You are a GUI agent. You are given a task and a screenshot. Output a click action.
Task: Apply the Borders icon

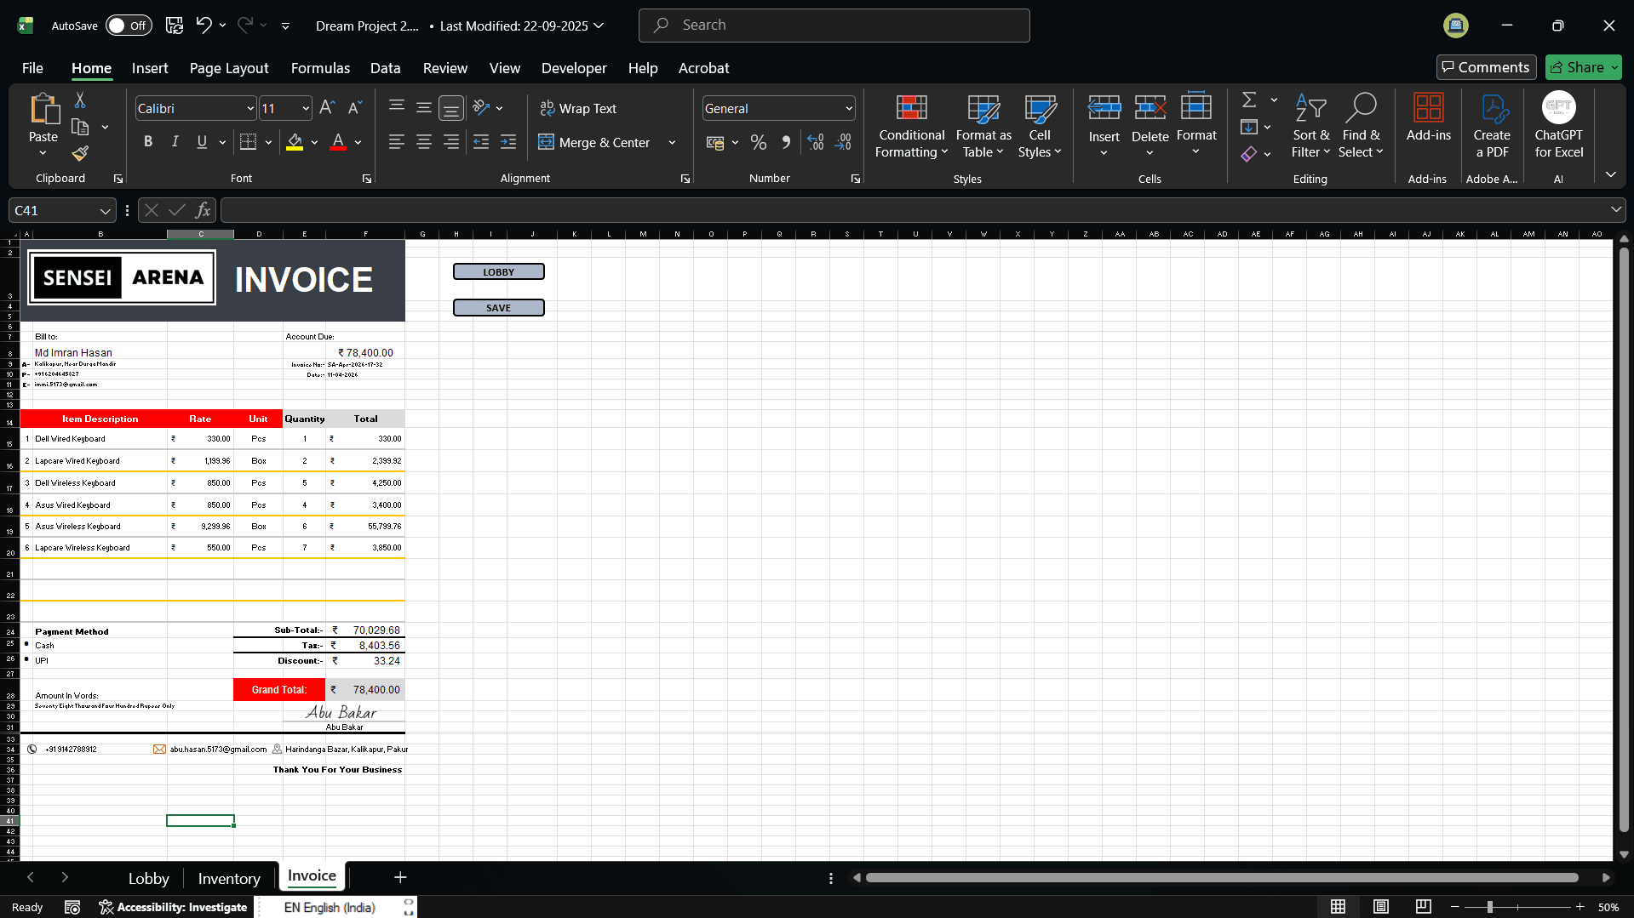(x=248, y=142)
